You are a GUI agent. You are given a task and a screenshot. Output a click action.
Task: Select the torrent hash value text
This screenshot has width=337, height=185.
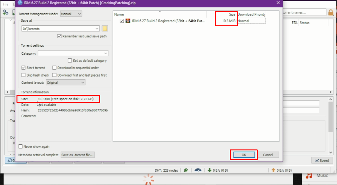[73, 110]
